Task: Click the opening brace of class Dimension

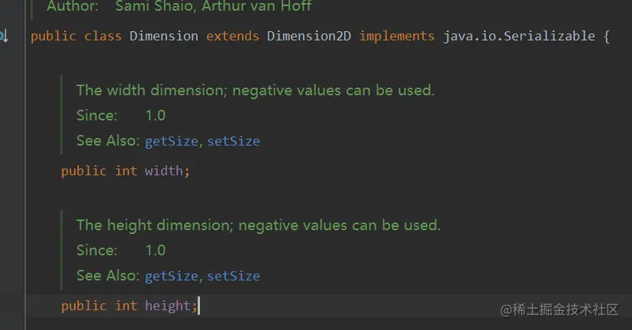Action: point(606,37)
